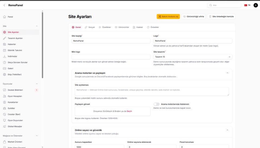The height and width of the screenshot is (148, 260).
Task: Click the Karakterler person icon
Action: pos(5,102)
